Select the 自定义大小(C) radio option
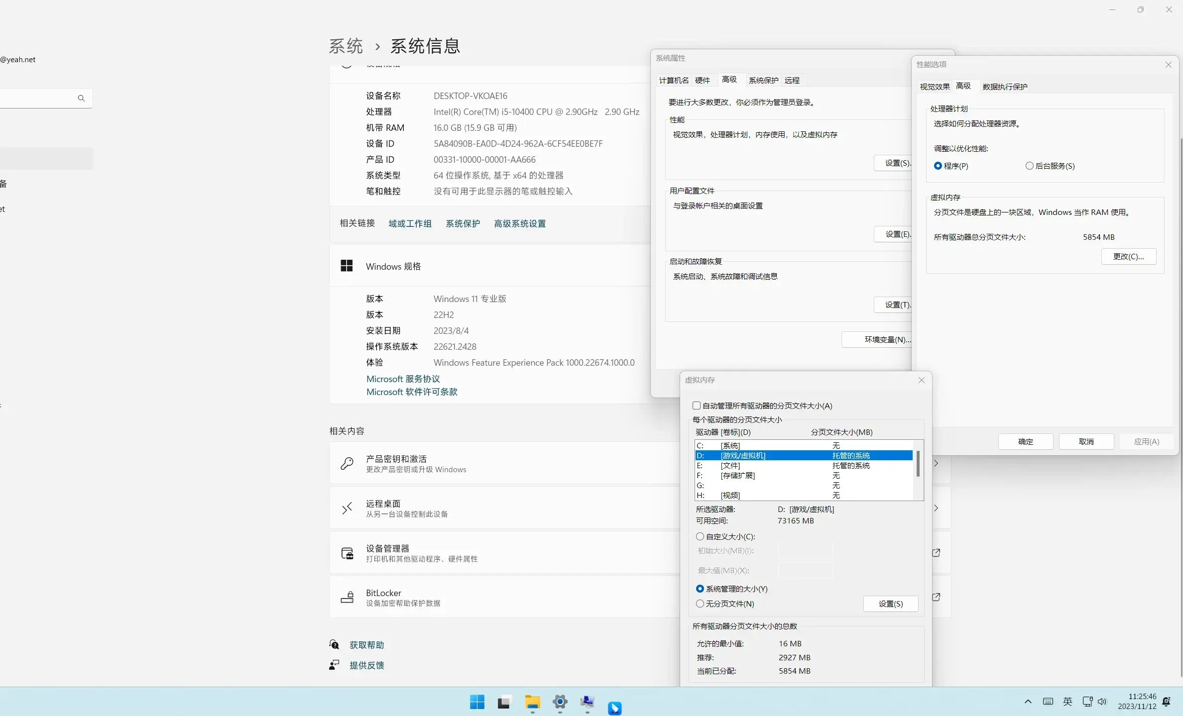 point(700,536)
